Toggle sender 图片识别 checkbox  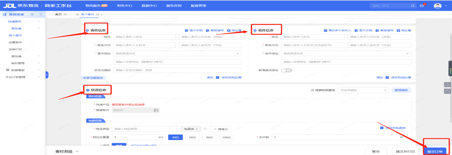tap(187, 30)
